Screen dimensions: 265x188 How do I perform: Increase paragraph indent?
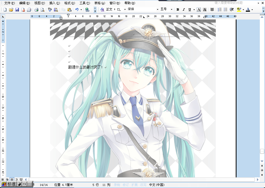click(232, 10)
